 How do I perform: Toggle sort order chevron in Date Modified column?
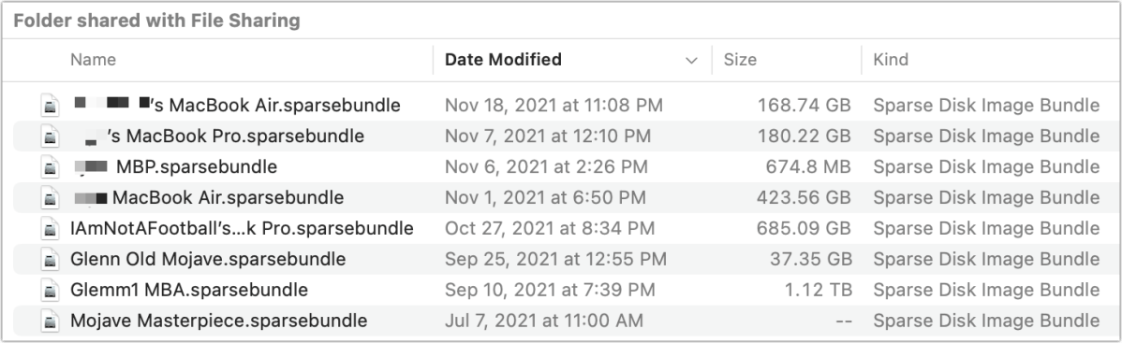coord(691,61)
